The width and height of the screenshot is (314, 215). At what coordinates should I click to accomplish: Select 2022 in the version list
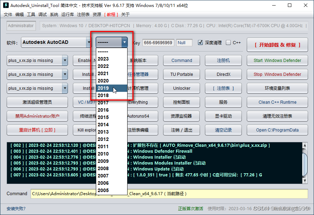click(x=112, y=66)
